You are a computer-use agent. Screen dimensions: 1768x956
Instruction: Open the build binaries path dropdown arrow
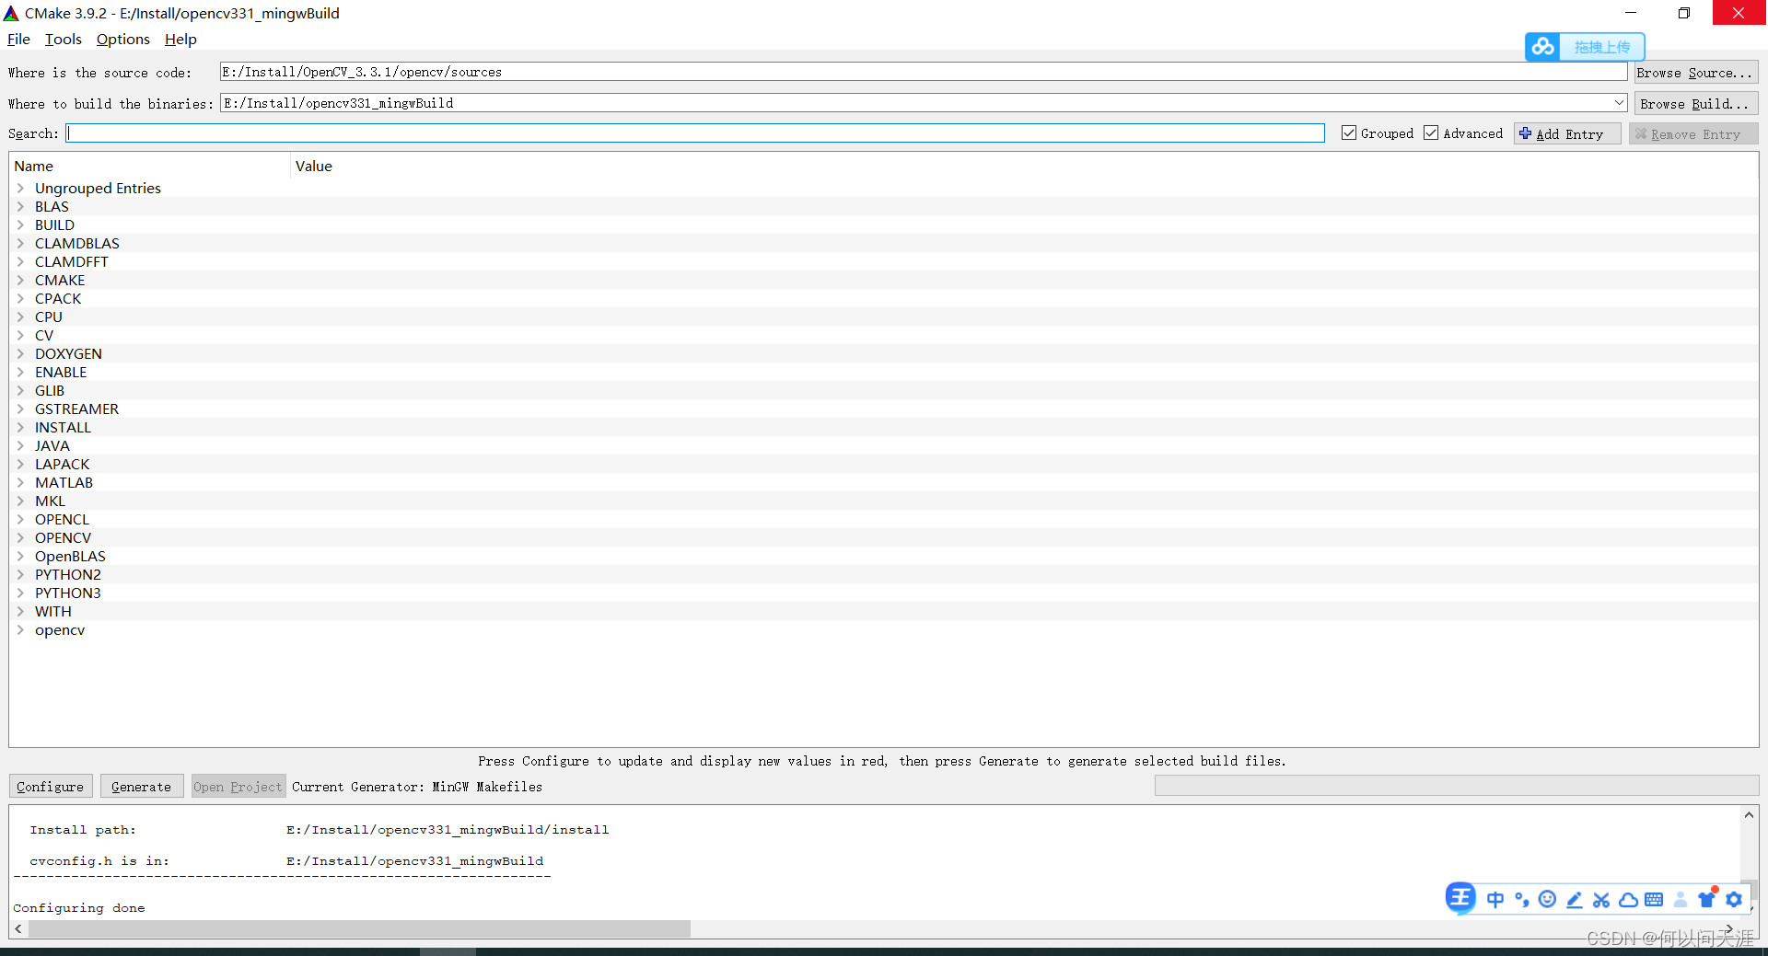(1619, 103)
